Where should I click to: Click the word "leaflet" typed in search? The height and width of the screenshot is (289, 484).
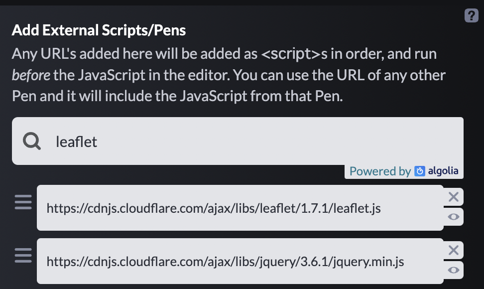(77, 142)
